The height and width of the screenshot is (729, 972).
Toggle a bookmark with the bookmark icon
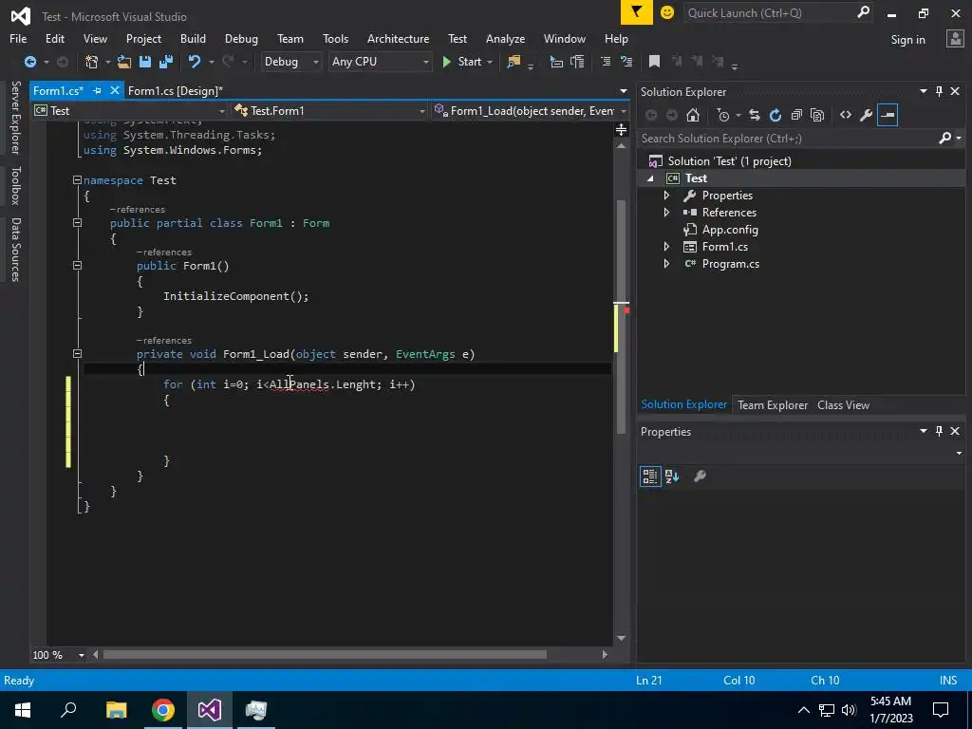click(x=654, y=62)
